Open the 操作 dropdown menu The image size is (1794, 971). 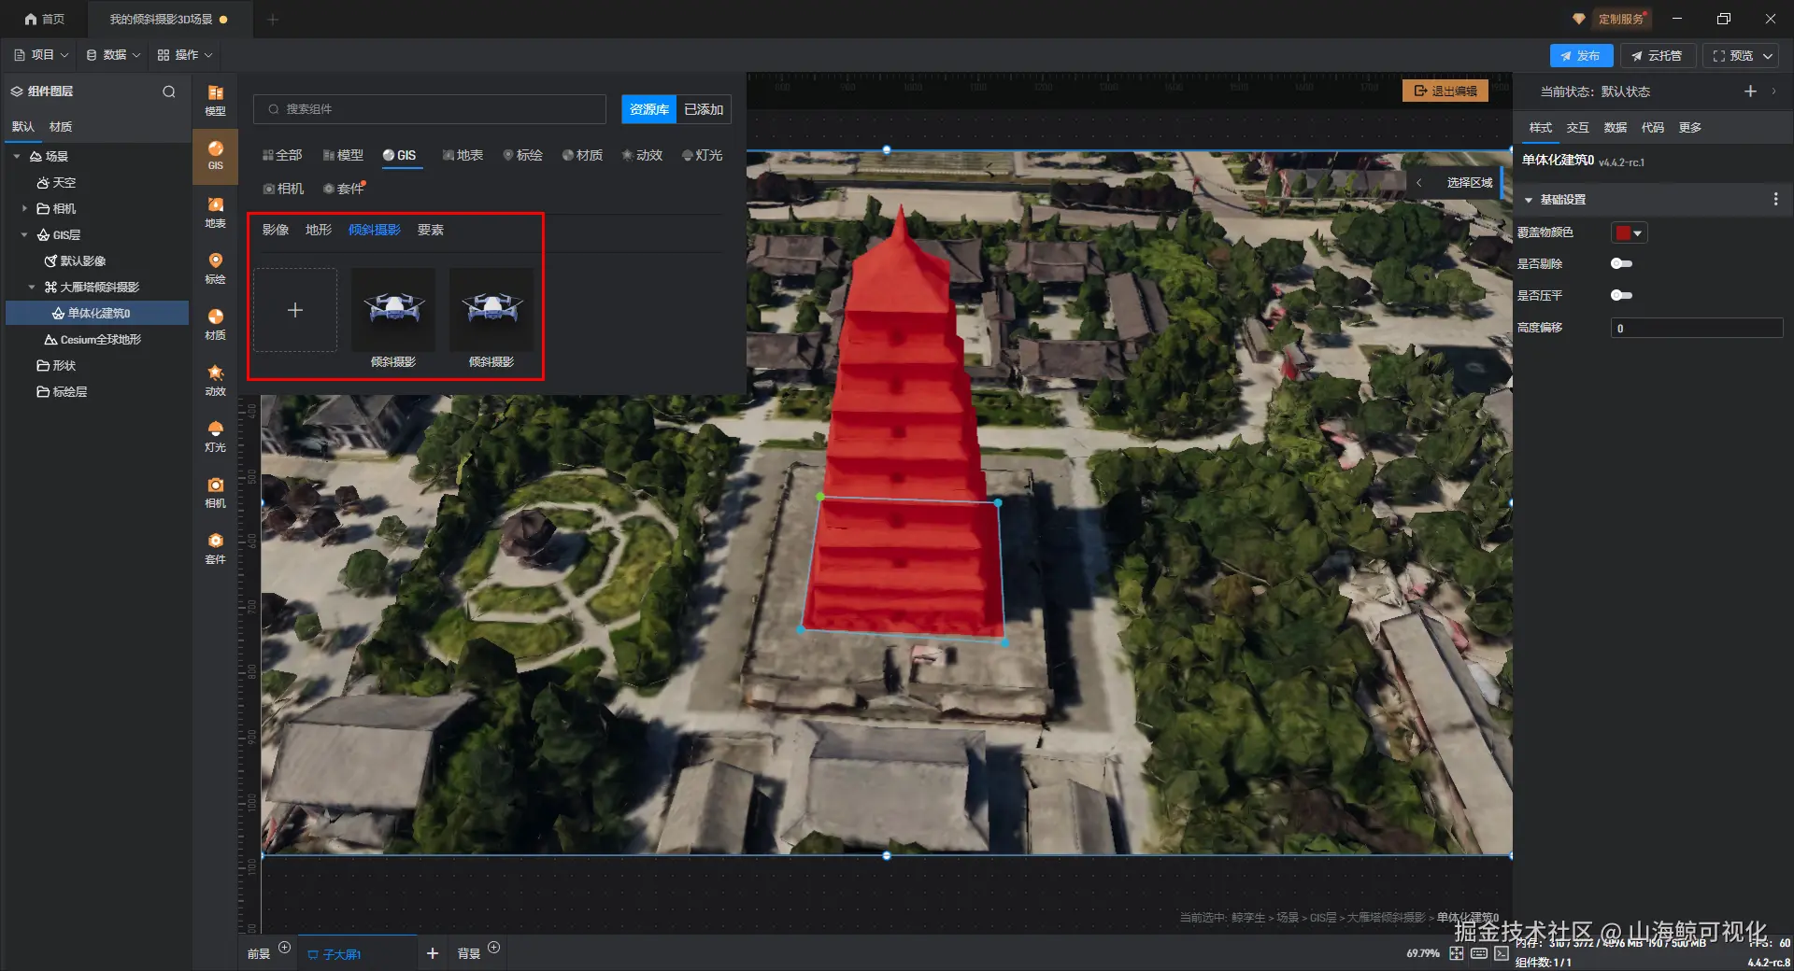click(185, 55)
